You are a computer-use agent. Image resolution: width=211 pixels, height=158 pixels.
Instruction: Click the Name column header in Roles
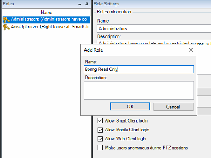47,13
